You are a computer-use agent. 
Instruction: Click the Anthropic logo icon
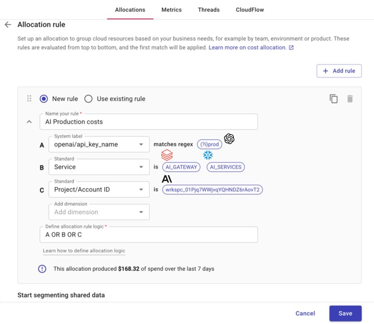click(167, 179)
